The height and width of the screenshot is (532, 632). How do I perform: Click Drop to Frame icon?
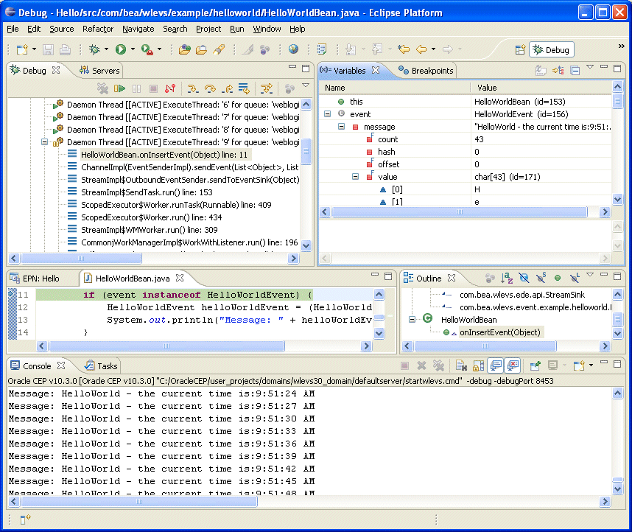pos(244,88)
